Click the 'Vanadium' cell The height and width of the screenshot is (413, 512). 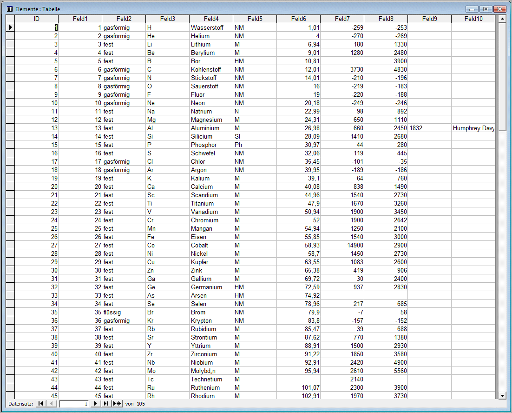pyautogui.click(x=211, y=212)
